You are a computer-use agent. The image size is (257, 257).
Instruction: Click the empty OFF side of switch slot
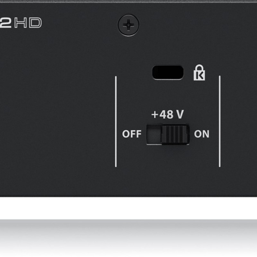pyautogui.click(x=154, y=134)
